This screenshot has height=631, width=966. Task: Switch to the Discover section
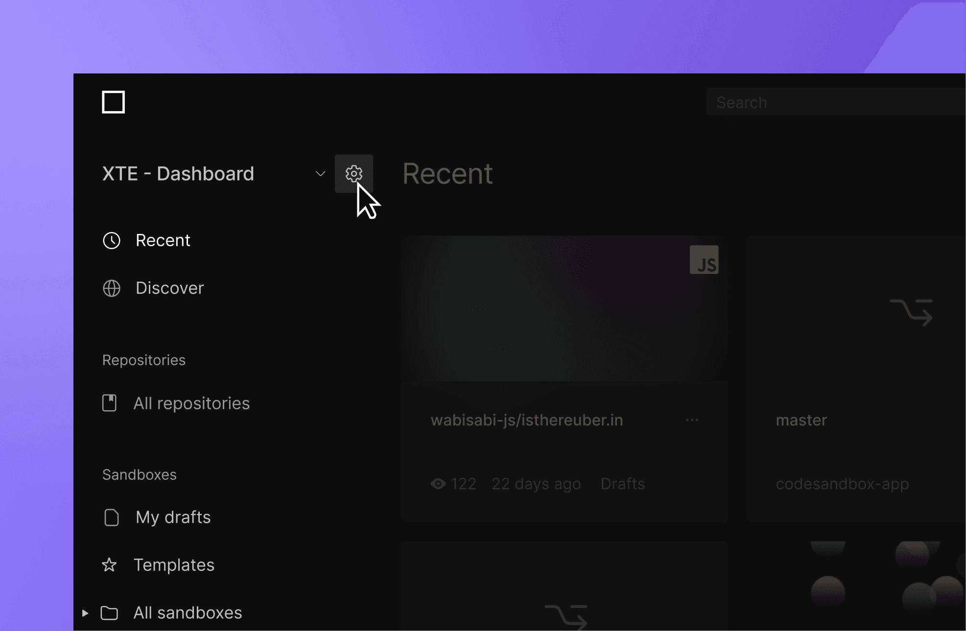click(x=170, y=288)
